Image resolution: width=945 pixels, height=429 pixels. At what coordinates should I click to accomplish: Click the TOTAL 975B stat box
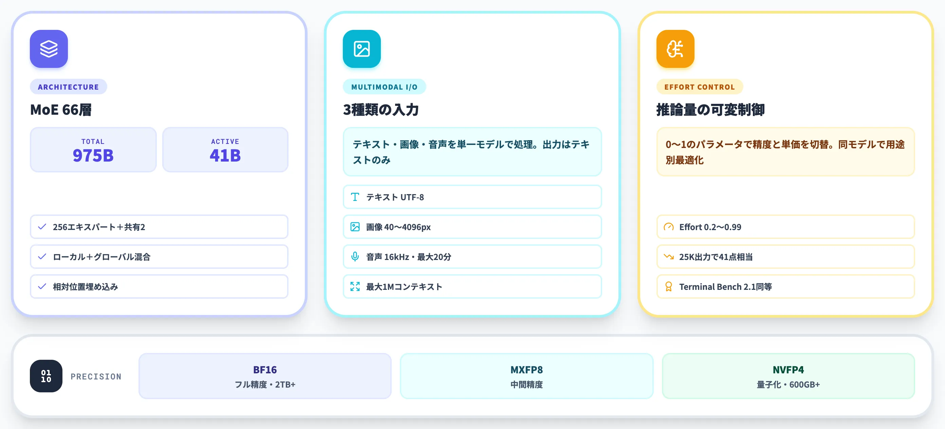pos(93,150)
